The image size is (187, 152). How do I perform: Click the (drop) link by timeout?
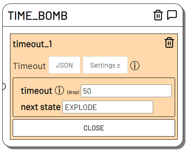click(x=73, y=92)
